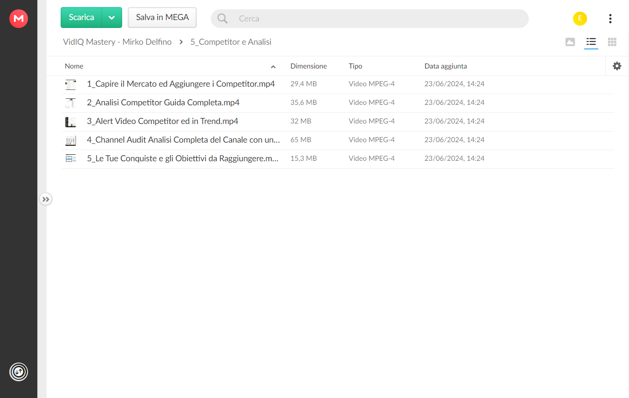
Task: Click Video MPEG-4 type of 1_Capire row
Action: [372, 84]
